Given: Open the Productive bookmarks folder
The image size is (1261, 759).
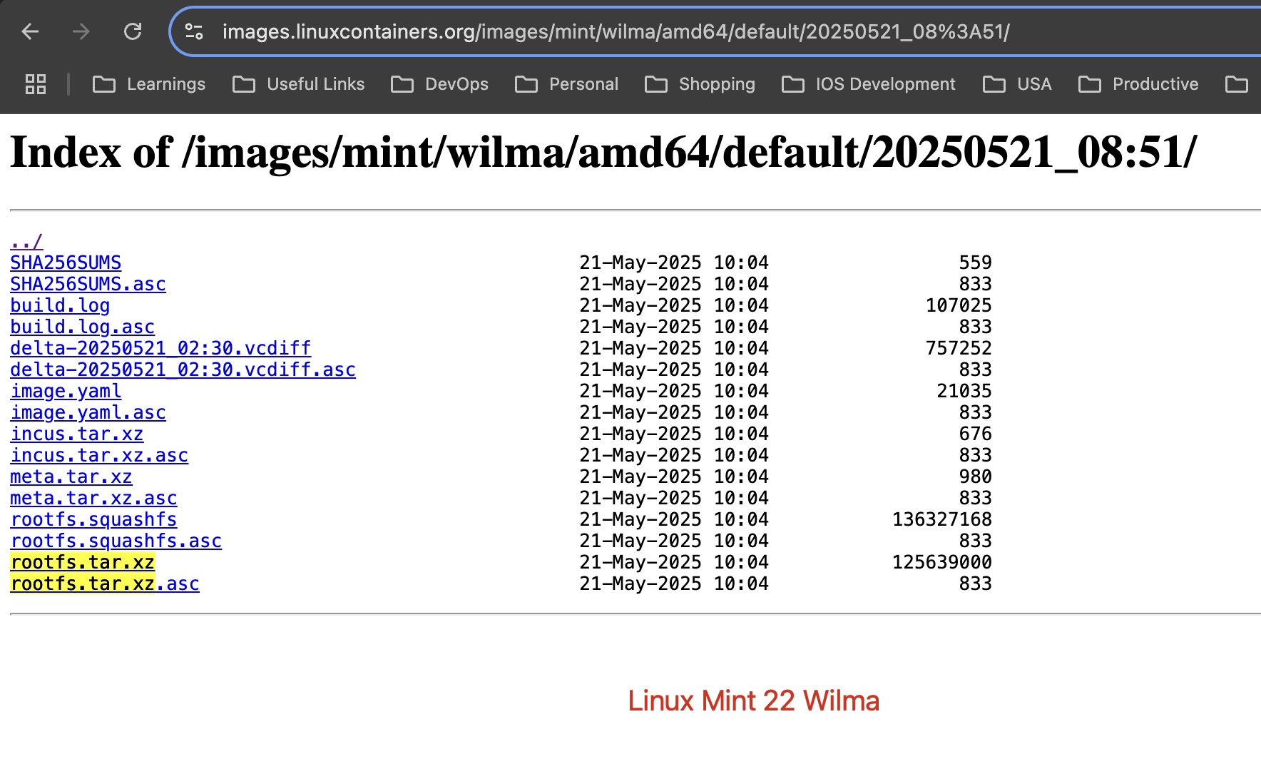Looking at the screenshot, I should 1138,84.
